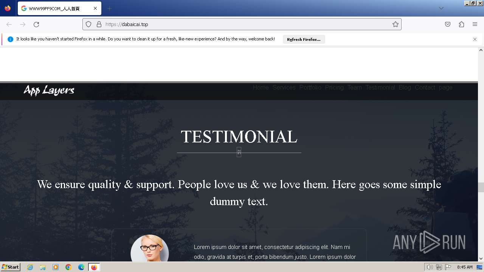Open the Action Center flag icon

(x=448, y=267)
